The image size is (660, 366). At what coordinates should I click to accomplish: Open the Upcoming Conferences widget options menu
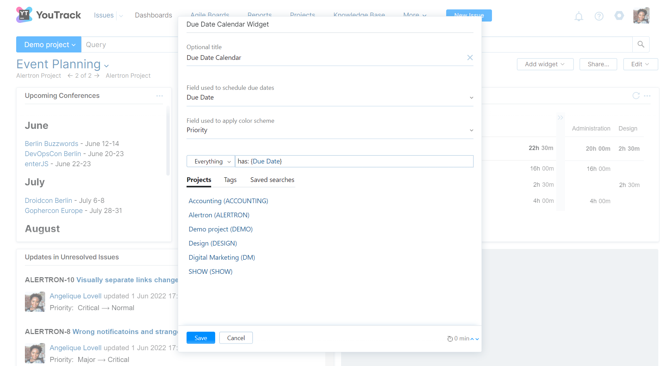click(160, 96)
